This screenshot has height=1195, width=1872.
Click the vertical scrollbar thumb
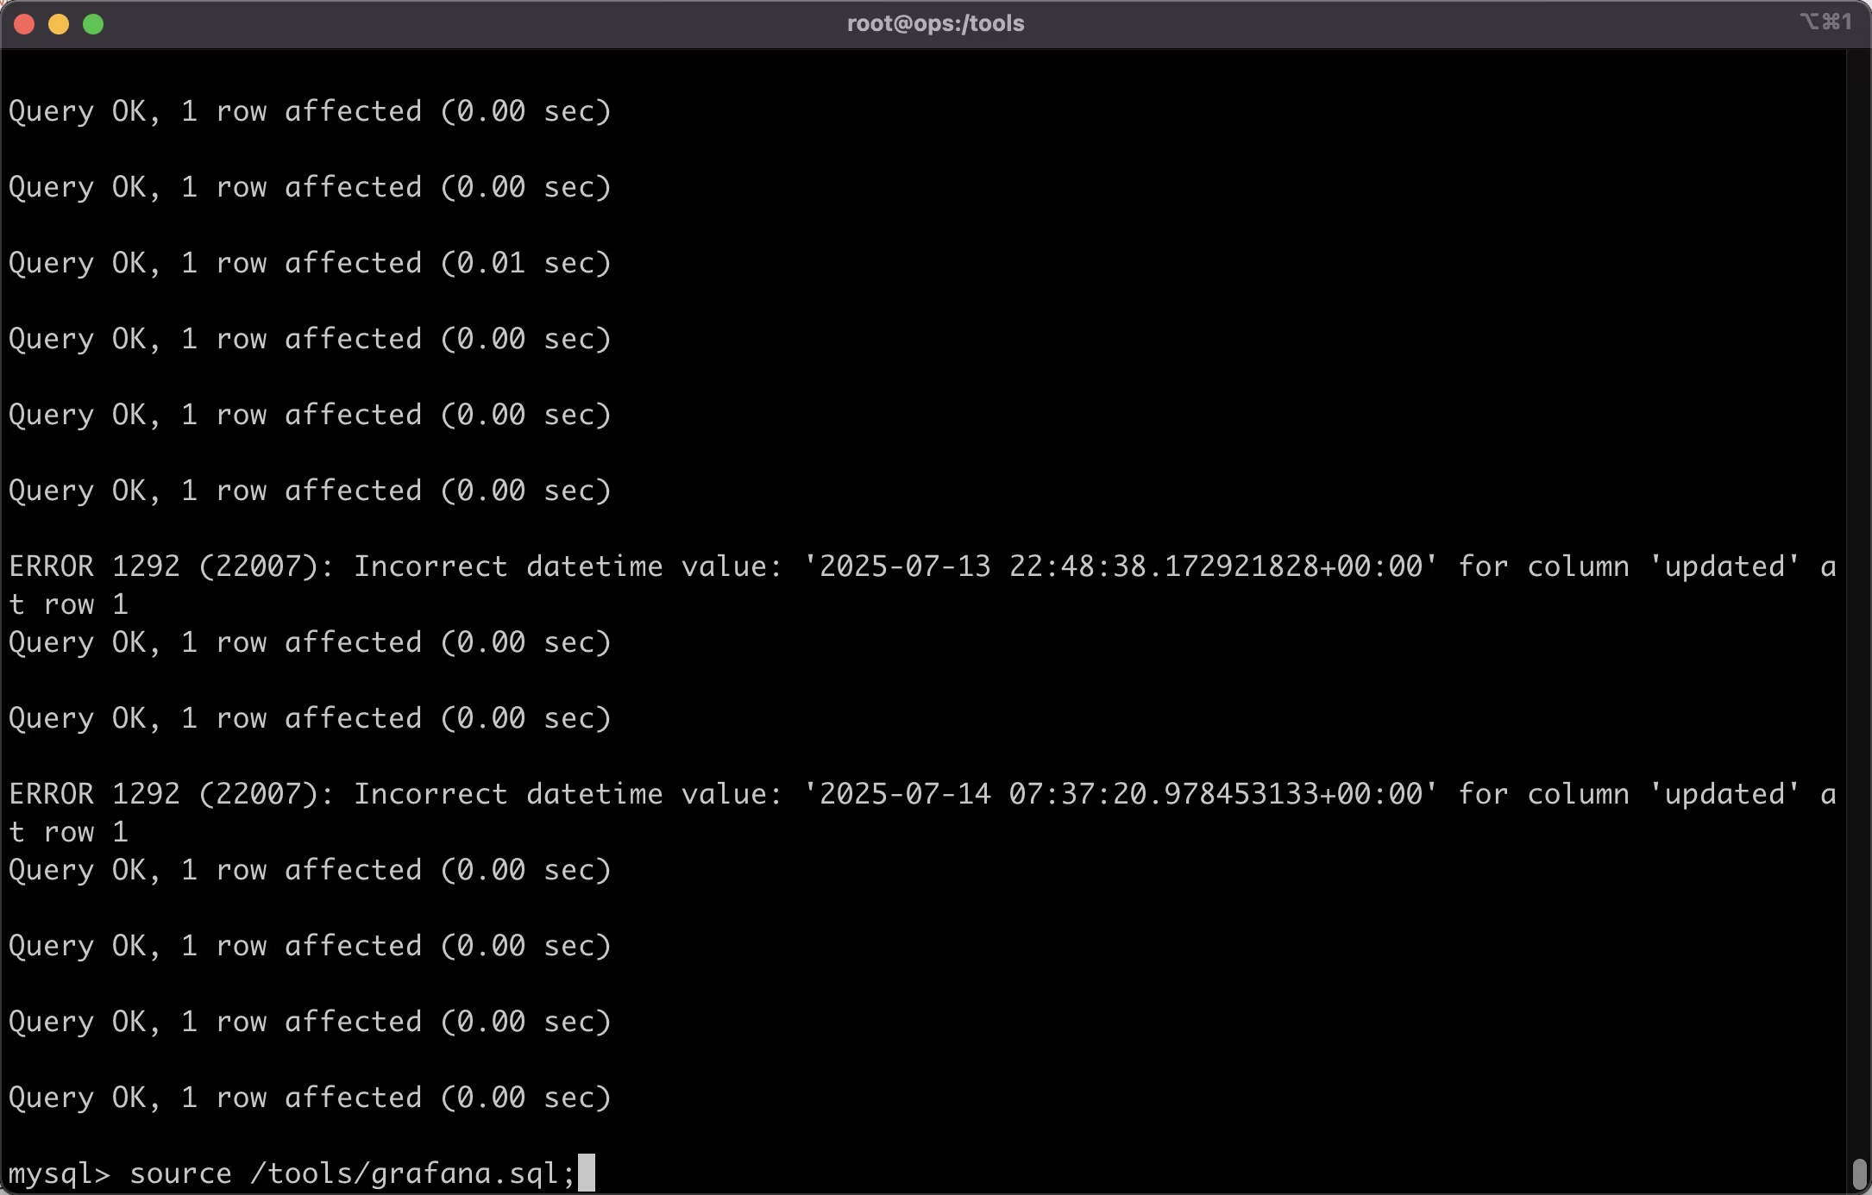click(x=1859, y=1173)
